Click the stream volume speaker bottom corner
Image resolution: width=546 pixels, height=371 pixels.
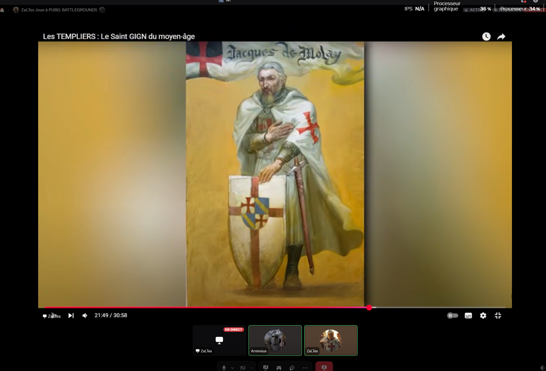coord(542,368)
